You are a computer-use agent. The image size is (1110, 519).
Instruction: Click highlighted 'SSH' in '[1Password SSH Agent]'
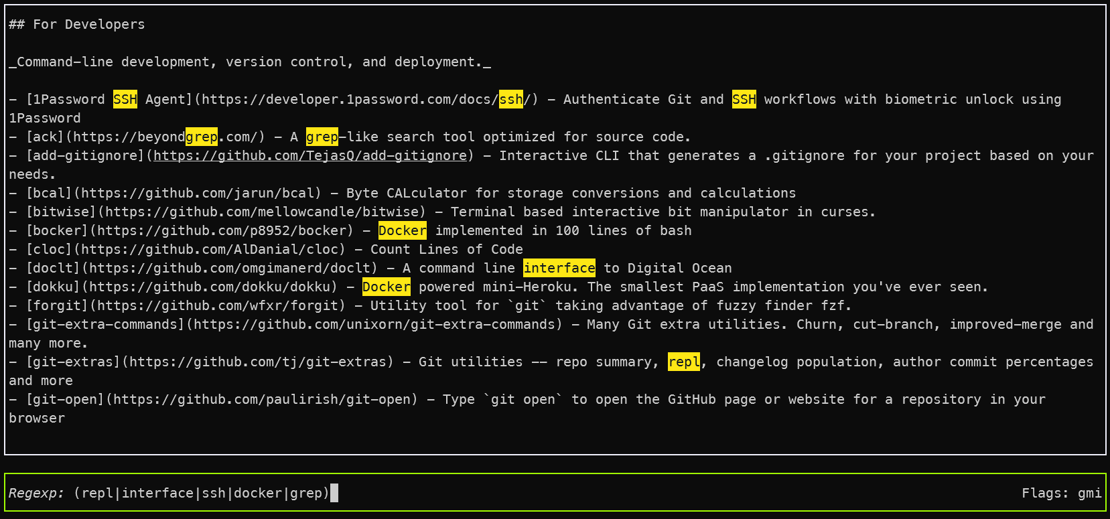[x=125, y=99]
